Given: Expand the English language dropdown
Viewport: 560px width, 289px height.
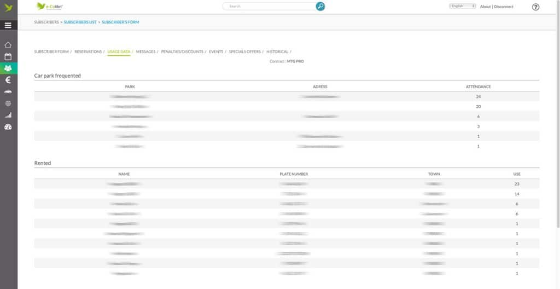Looking at the screenshot, I should [463, 6].
